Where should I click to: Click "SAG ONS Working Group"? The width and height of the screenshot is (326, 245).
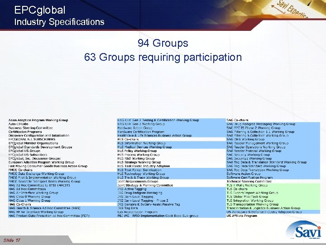pos(245,139)
